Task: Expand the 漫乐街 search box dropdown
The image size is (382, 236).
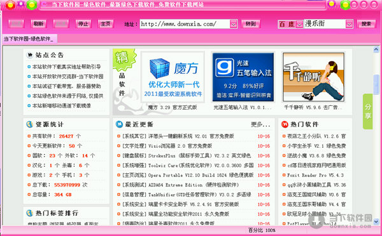Action: pos(349,24)
